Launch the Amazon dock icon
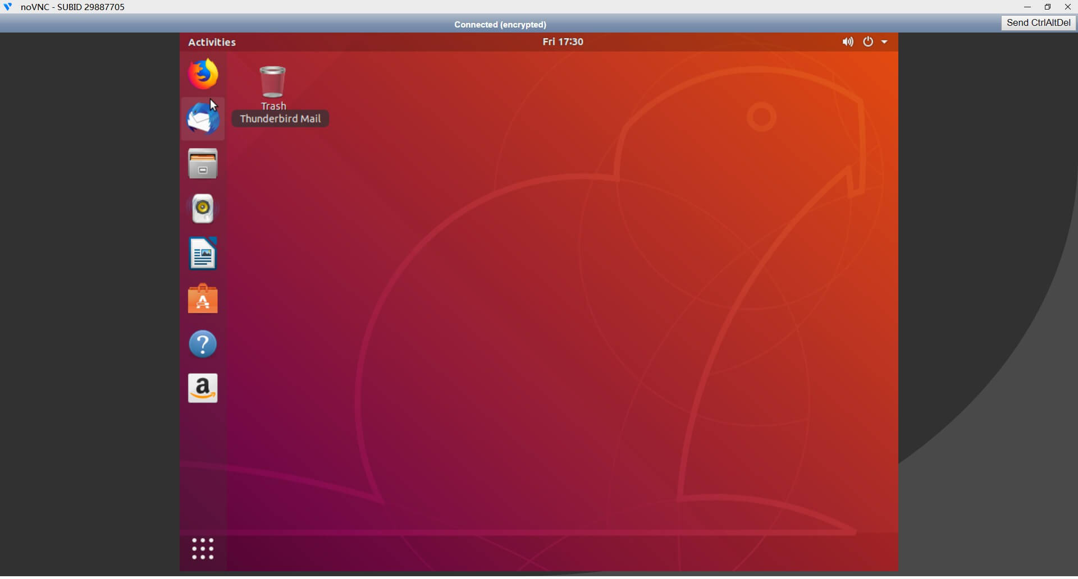This screenshot has height=579, width=1078. pos(203,388)
